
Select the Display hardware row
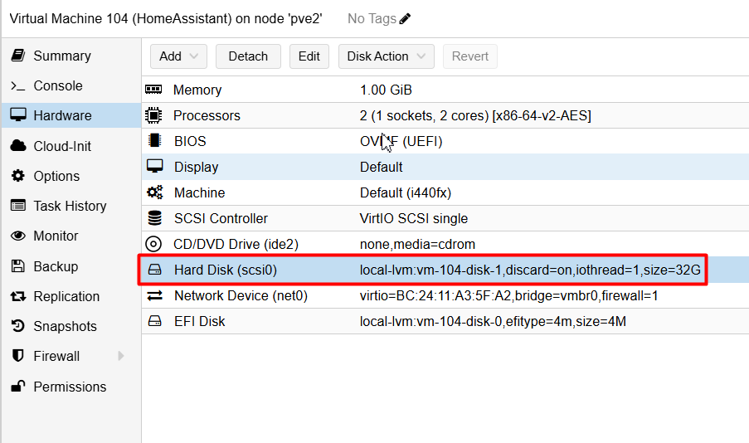tap(445, 167)
